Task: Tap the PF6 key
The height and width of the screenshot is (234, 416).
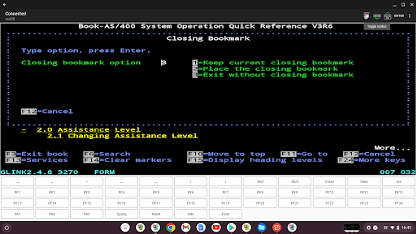Action: [191, 192]
